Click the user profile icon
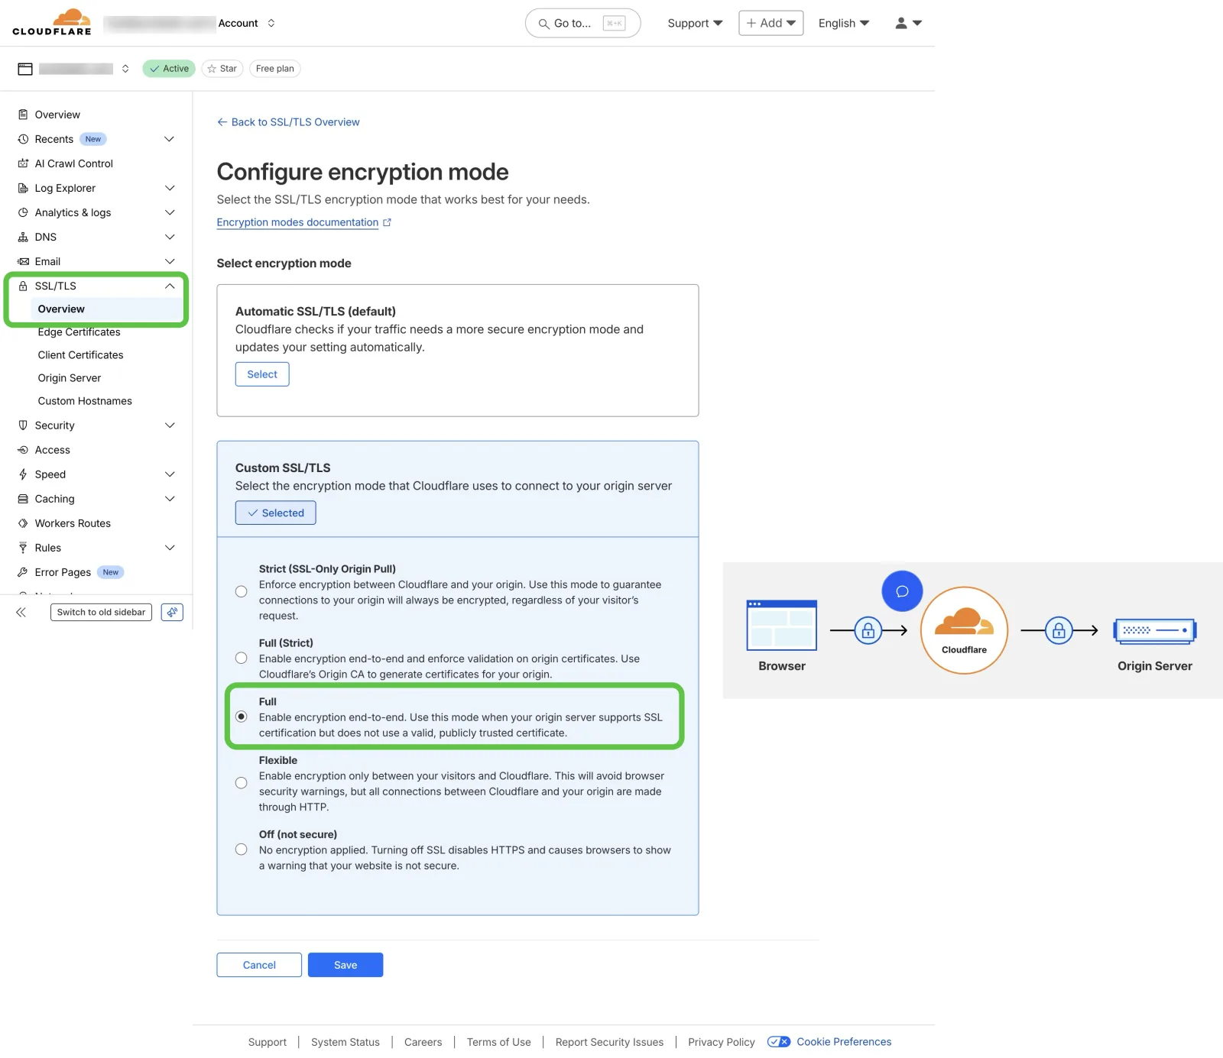Screen dimensions: 1223x1058 (901, 23)
